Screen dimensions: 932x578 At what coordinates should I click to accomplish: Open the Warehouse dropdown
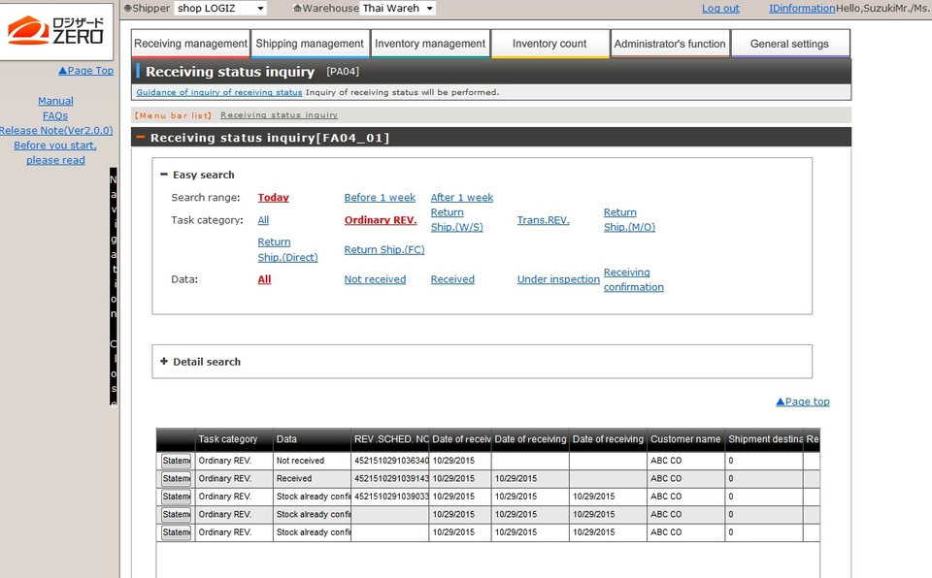(398, 9)
